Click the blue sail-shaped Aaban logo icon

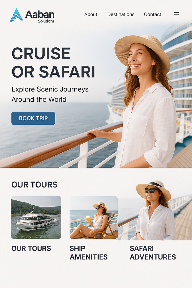pos(16,15)
